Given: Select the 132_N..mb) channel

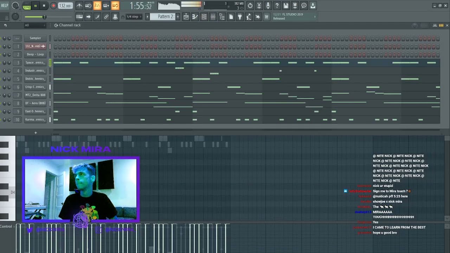Looking at the screenshot, I should point(35,46).
